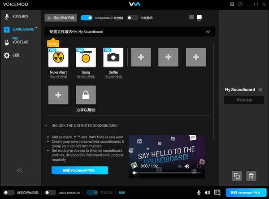Click the speaker volume icon in the bottom bar
269x199 pixels.
208,193
